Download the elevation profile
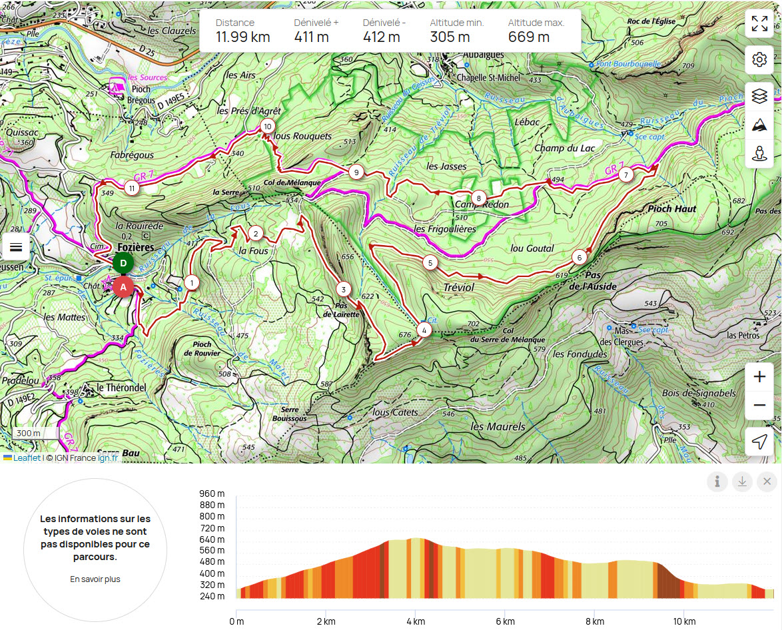 (x=742, y=481)
